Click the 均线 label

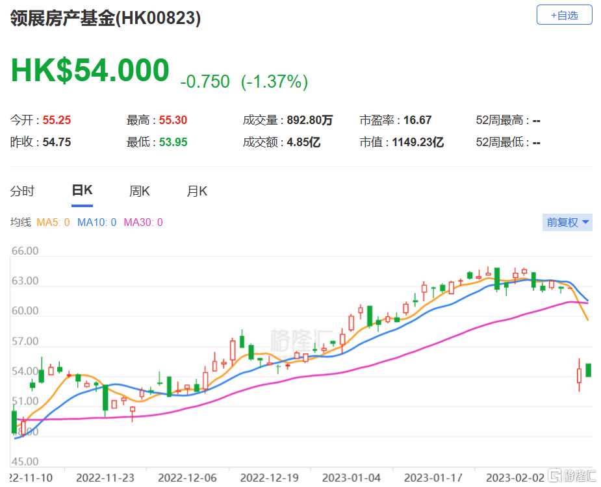tap(21, 222)
